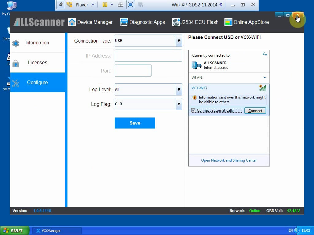Open Network and Sharing Center link
The width and height of the screenshot is (314, 235).
pyautogui.click(x=229, y=160)
